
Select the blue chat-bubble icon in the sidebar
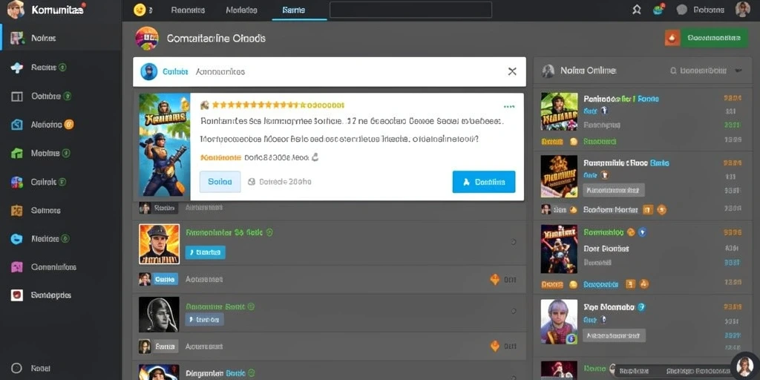16,238
